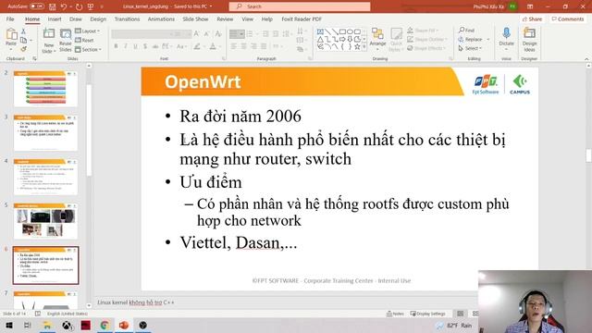592x333 pixels.
Task: Select slide 2 thumbnail
Action: (x=45, y=89)
